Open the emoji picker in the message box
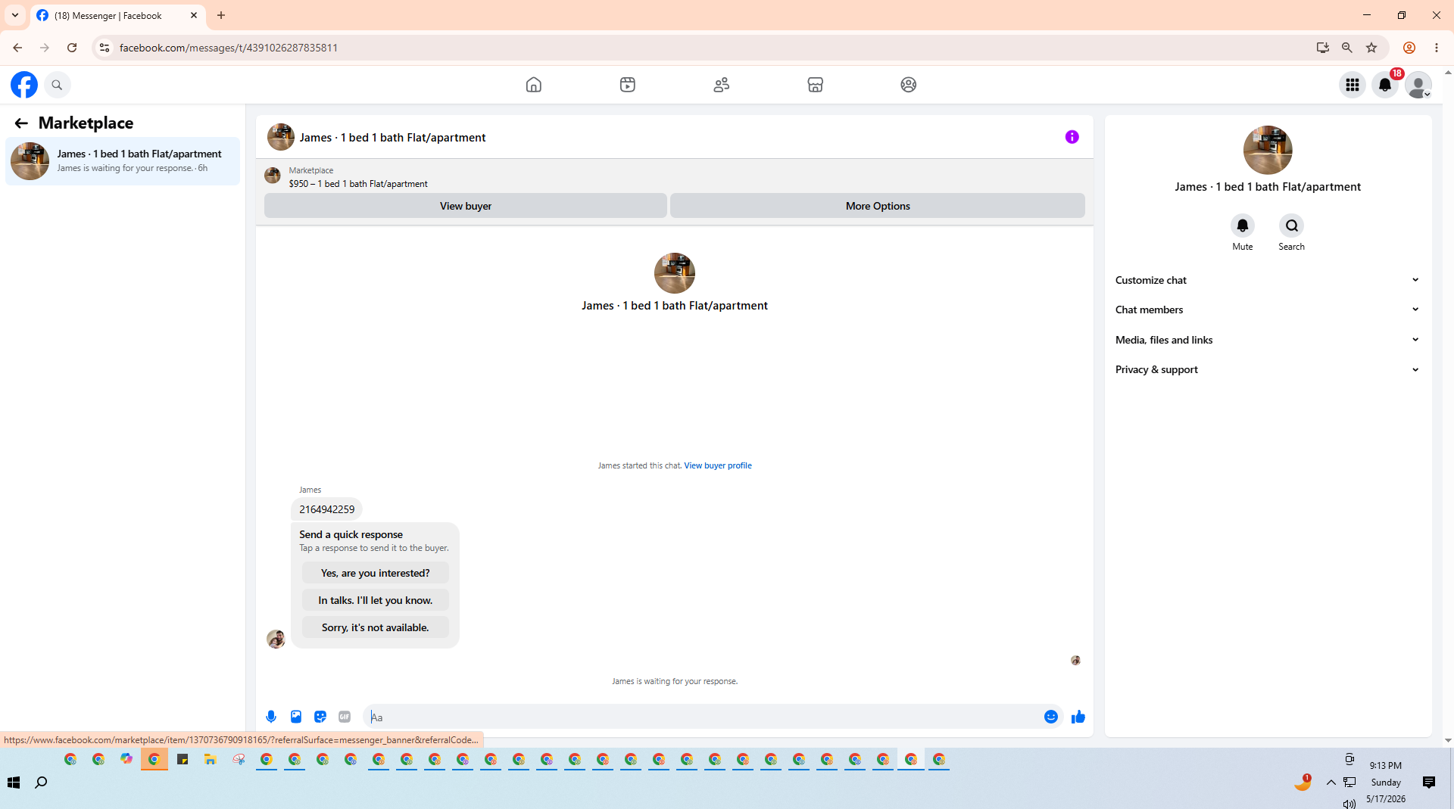The image size is (1454, 809). [x=1051, y=717]
